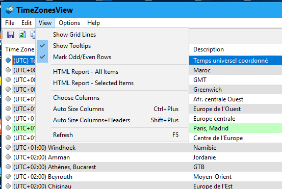
Task: Click the green refresh toolbar icon
Action: click(x=22, y=35)
